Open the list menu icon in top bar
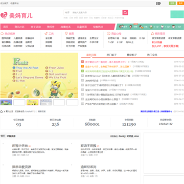The height and width of the screenshot is (184, 184). pyautogui.click(x=158, y=3)
